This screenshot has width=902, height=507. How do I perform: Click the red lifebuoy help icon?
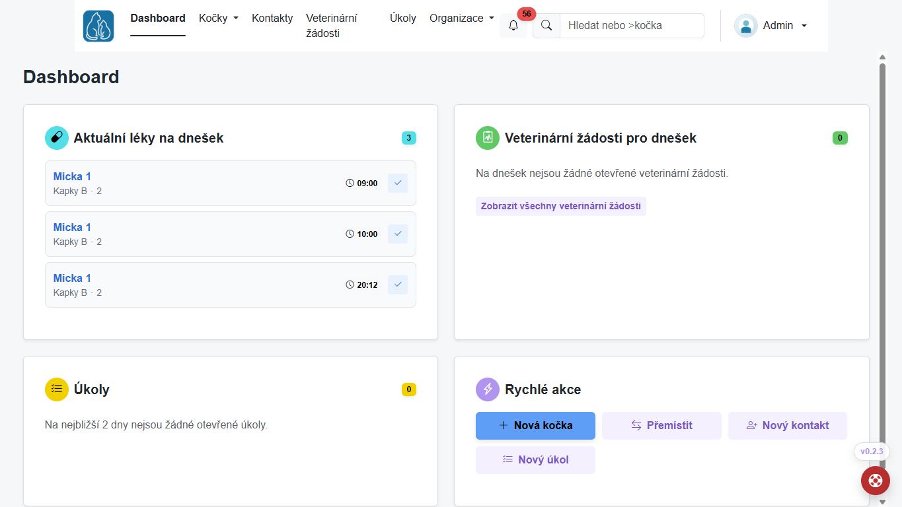875,481
